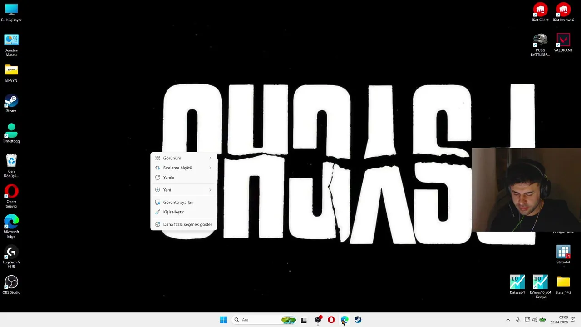Expand the Görünüm submenu
Screen dimensions: 581x327
184,158
